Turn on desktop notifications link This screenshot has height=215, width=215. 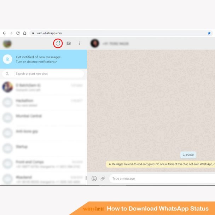click(36, 62)
